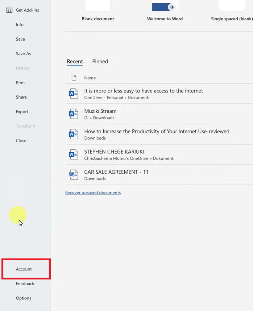Image resolution: width=253 pixels, height=311 pixels.
Task: Switch to the Recent tab
Action: (75, 62)
